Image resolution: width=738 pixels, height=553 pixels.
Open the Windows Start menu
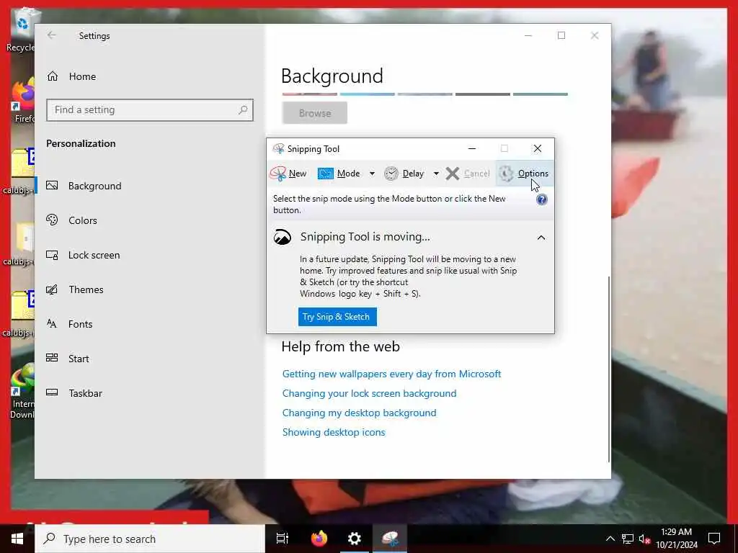(x=17, y=539)
